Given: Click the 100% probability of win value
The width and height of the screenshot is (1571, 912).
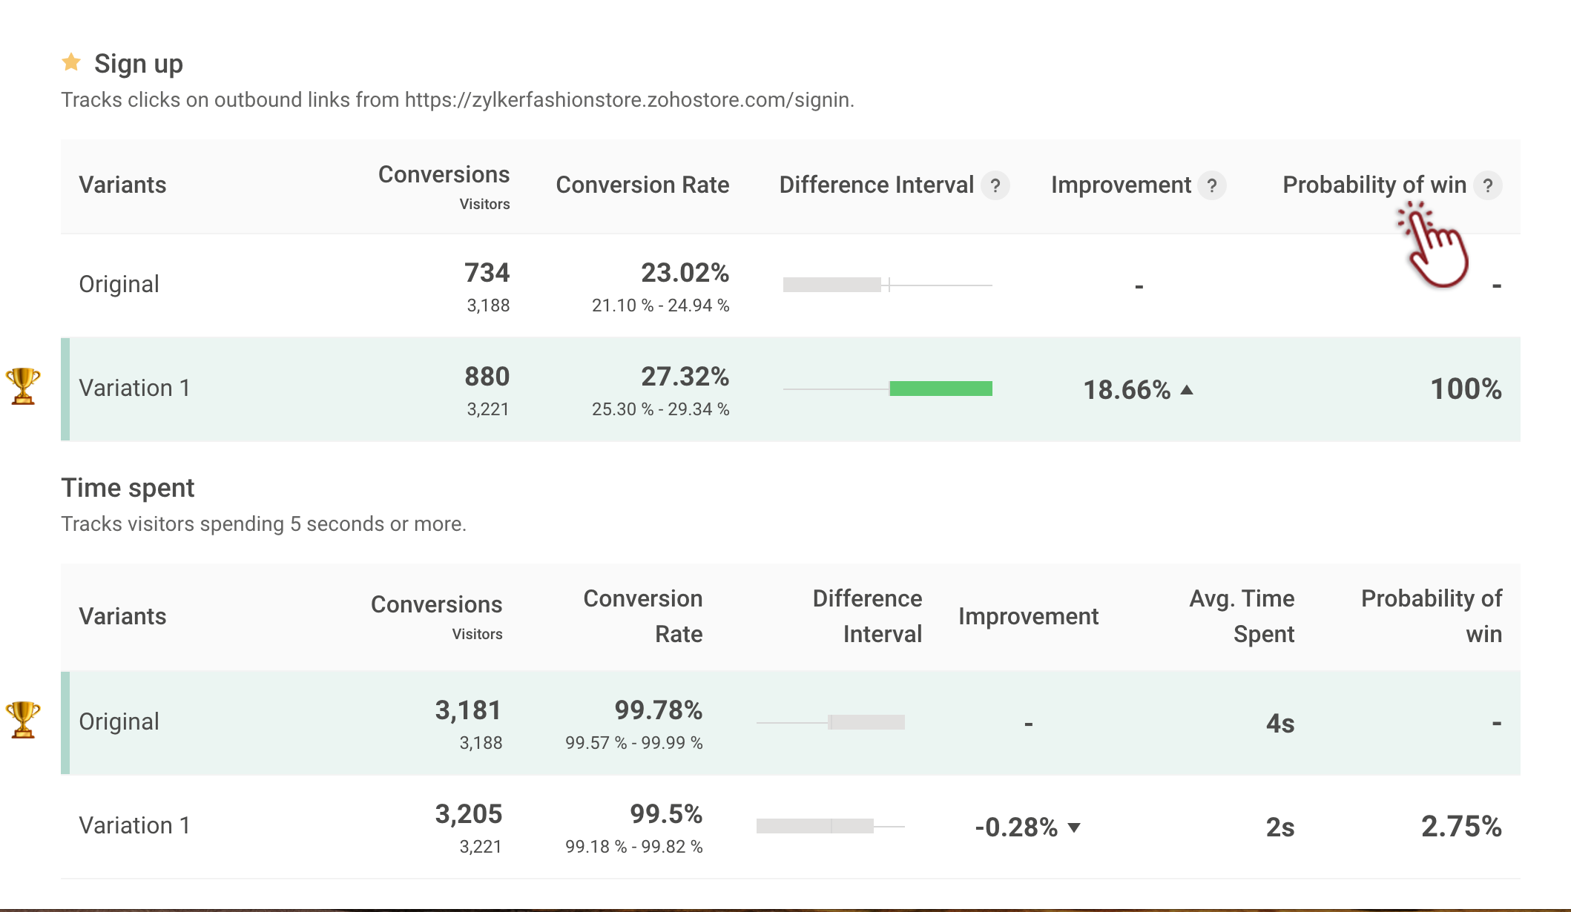Looking at the screenshot, I should [x=1466, y=389].
